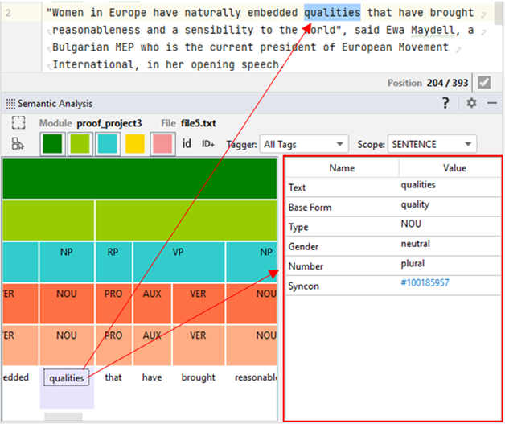505x424 pixels.
Task: Click the 'Name' column header
Action: [342, 168]
